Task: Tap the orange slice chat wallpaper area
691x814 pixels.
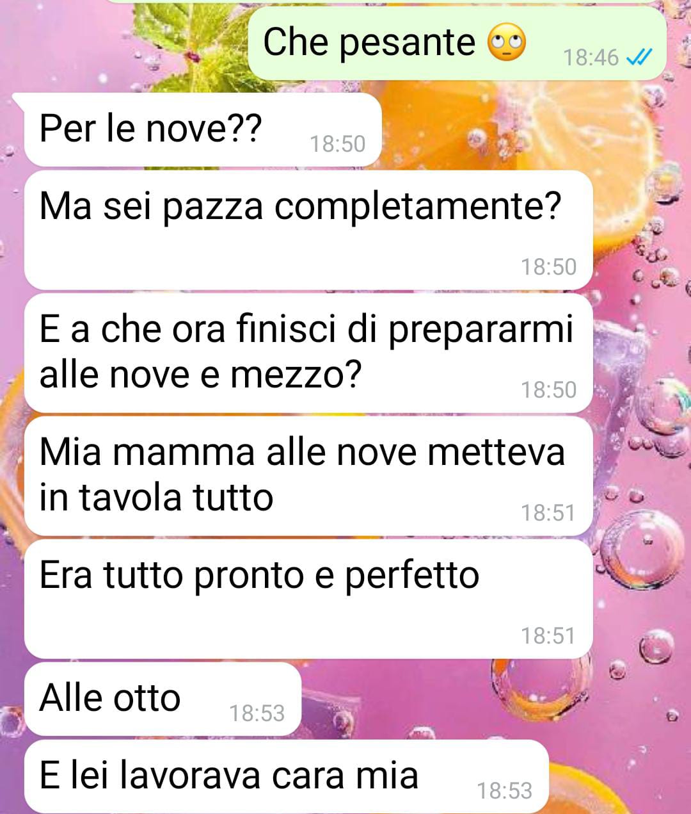Action: 614,122
